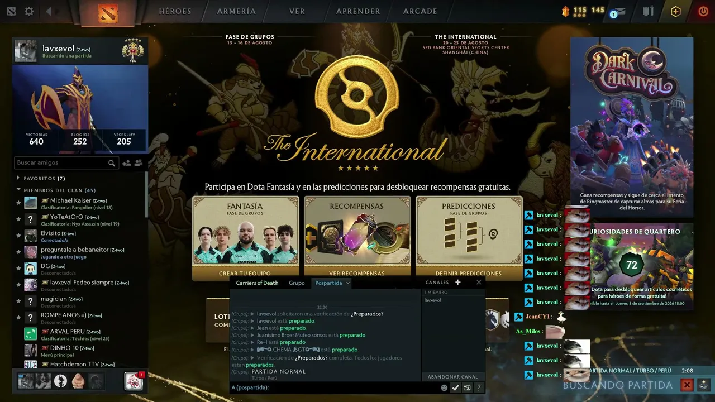
Task: Open the Armería menu
Action: click(236, 11)
